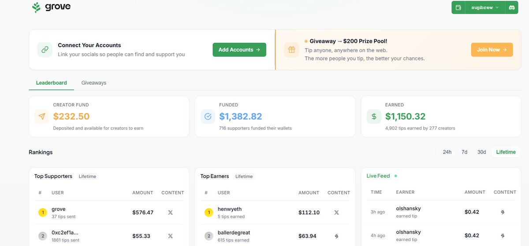Click the Lifetime label beside Top Supporters

pyautogui.click(x=87, y=176)
